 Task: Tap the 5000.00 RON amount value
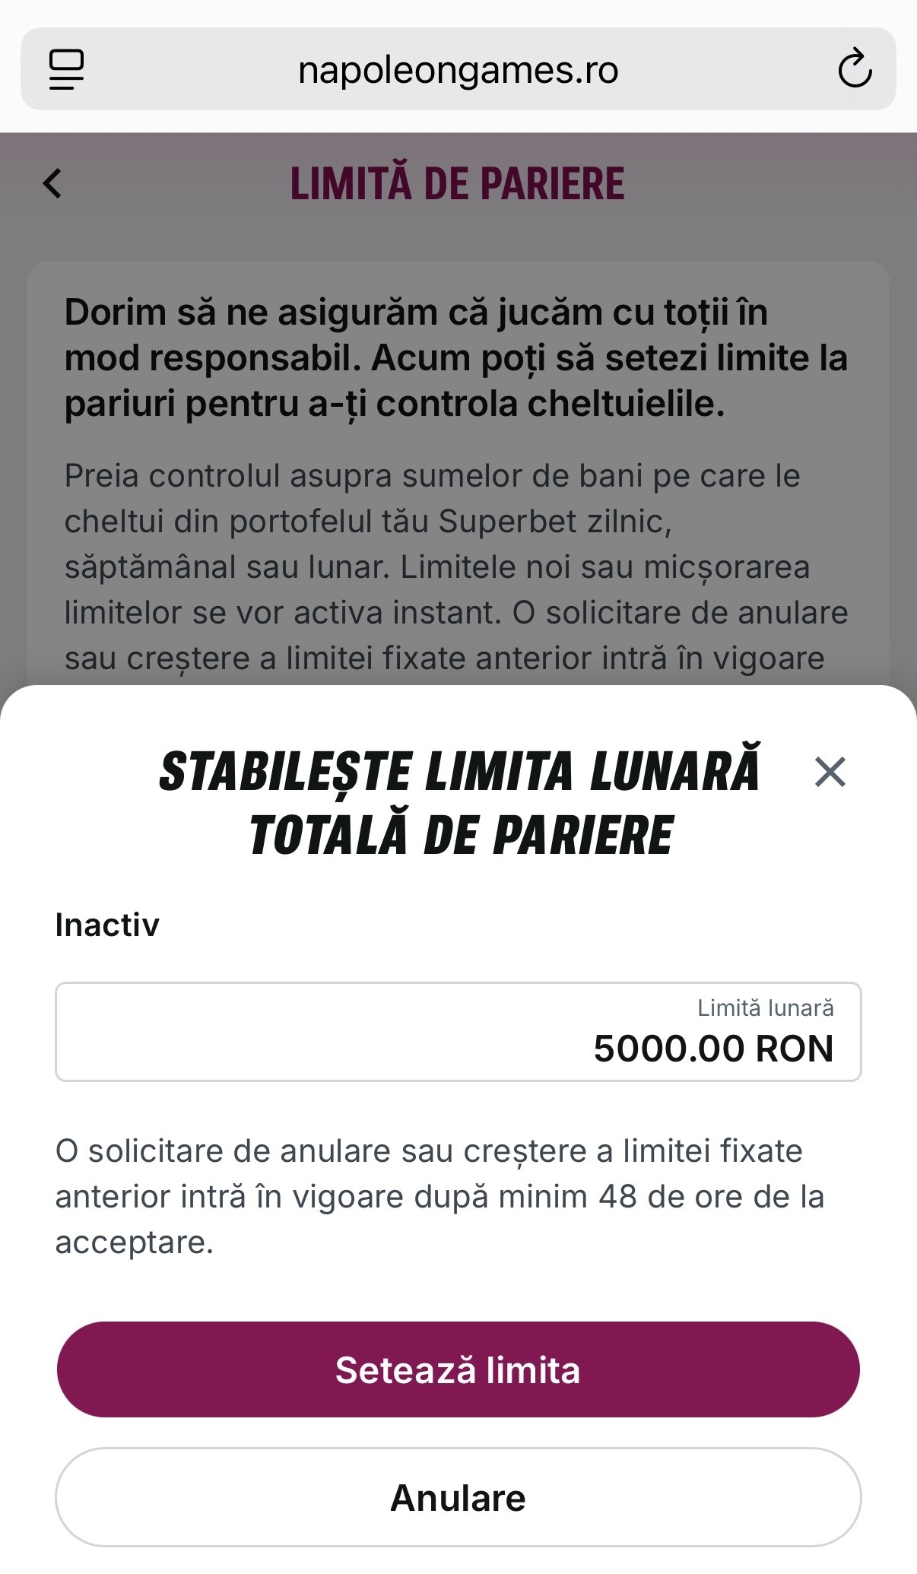pos(714,1049)
